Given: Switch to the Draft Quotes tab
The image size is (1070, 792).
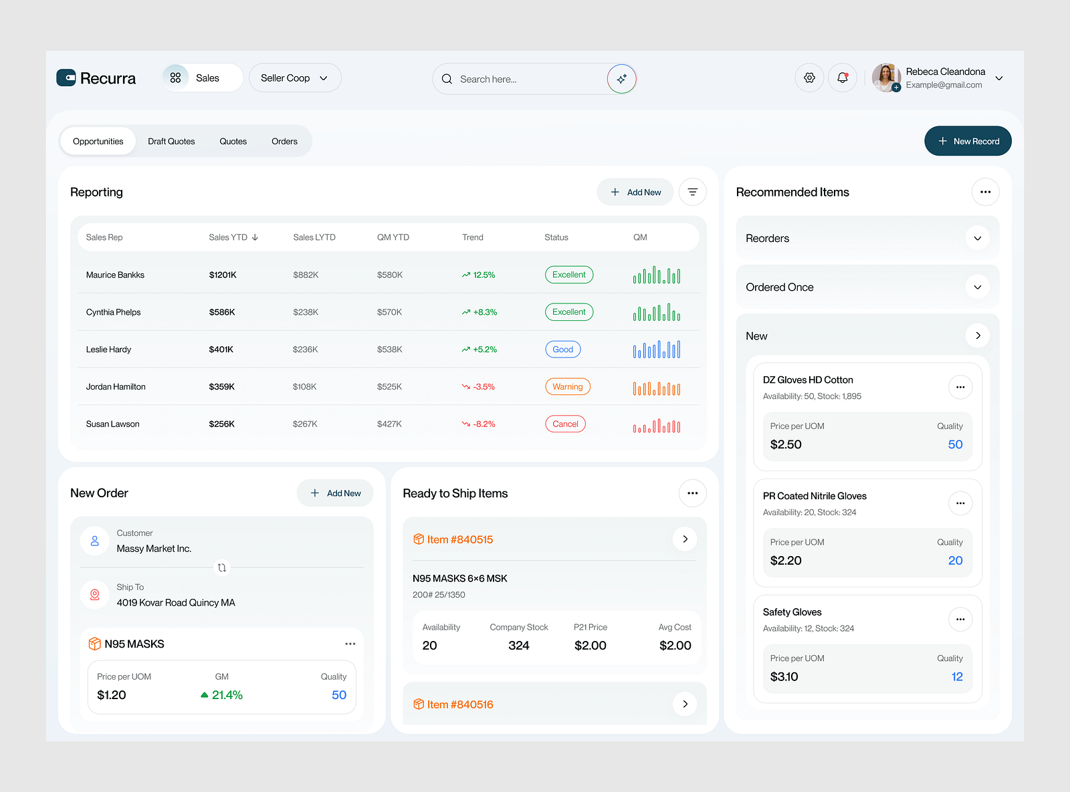Looking at the screenshot, I should coord(171,141).
